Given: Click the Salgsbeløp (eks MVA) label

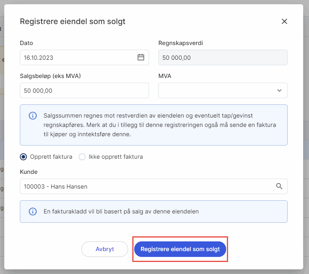Looking at the screenshot, I should click(50, 76).
